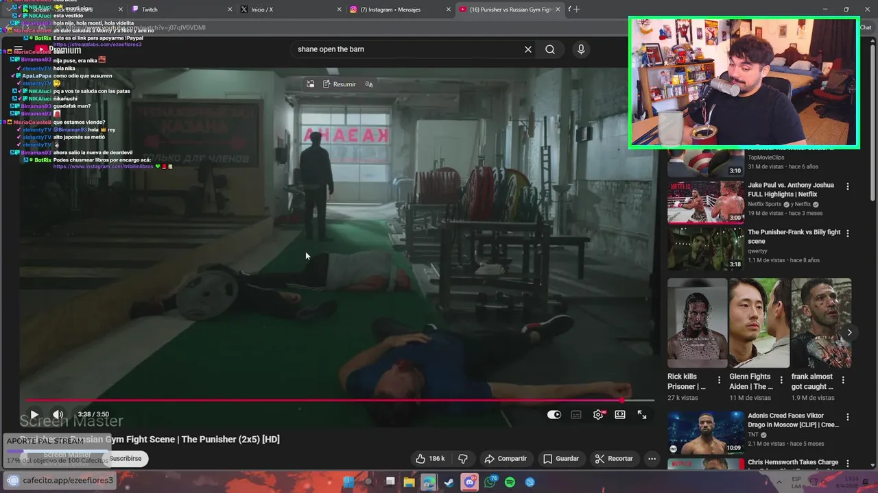
Task: Mute the video with the volume icon
Action: coord(58,414)
